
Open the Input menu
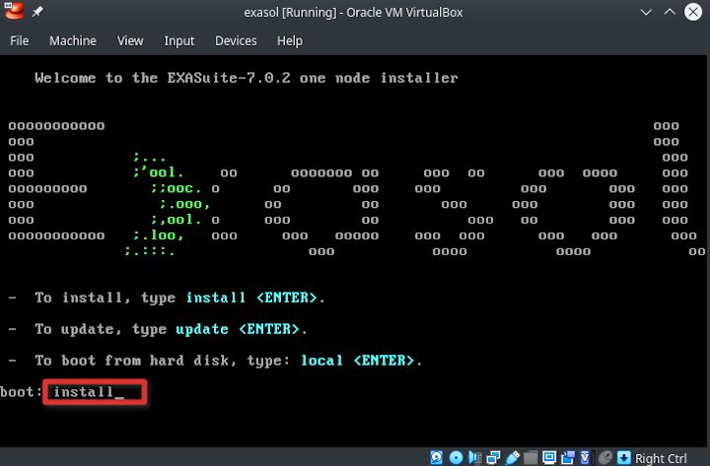pyautogui.click(x=178, y=40)
